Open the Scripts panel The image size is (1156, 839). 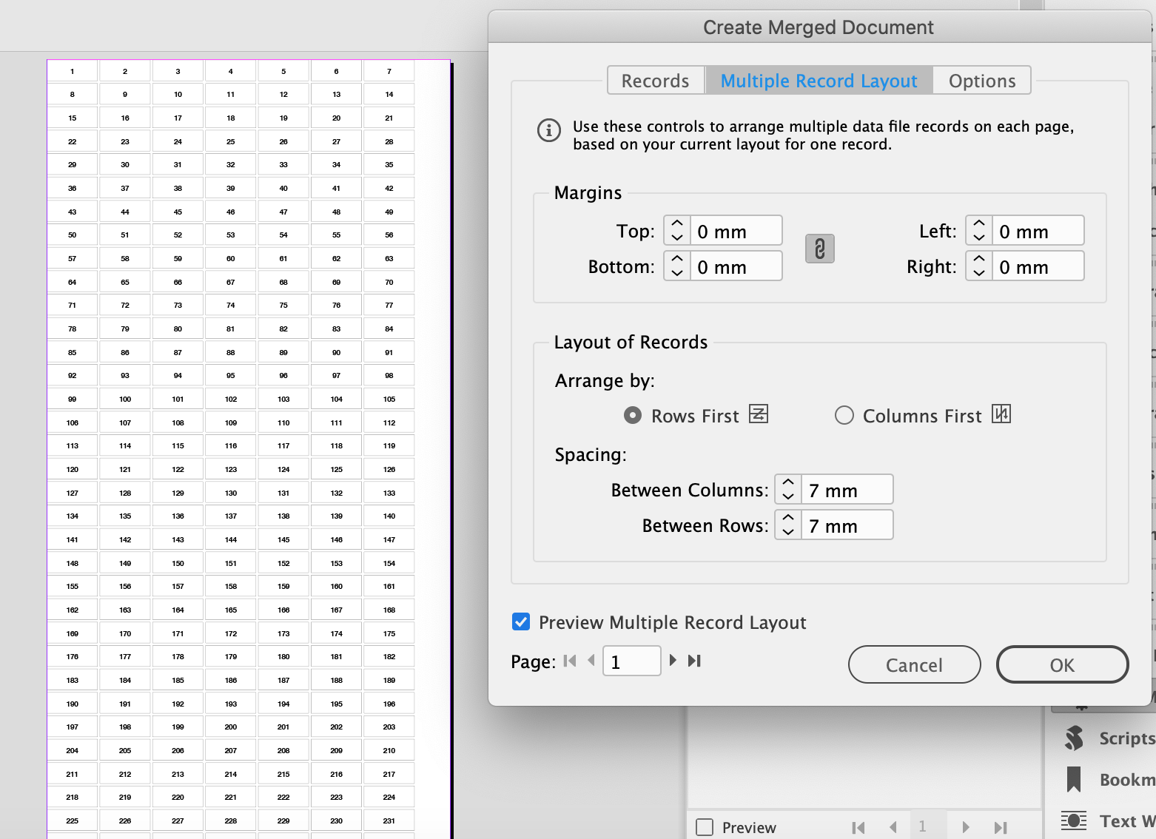(x=1108, y=738)
